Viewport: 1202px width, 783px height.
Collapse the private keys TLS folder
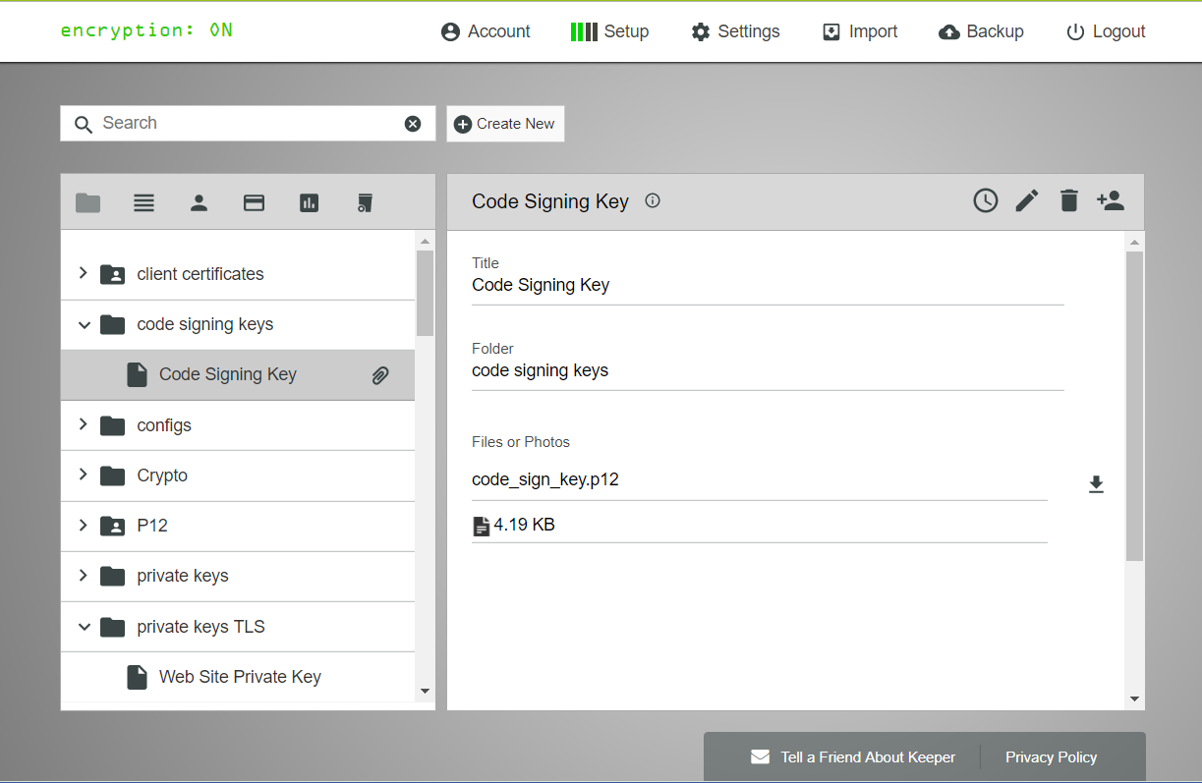(x=84, y=627)
